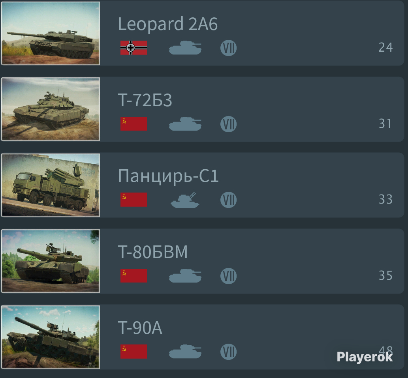The height and width of the screenshot is (378, 408).
Task: Click the tank class icon for Т-72Б3
Action: point(185,124)
